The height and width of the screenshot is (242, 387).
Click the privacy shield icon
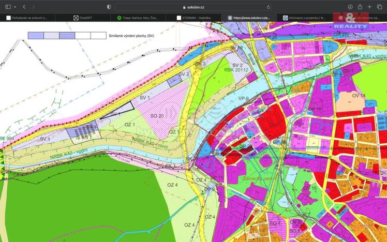click(109, 7)
